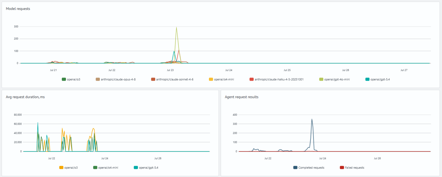The width and height of the screenshot is (442, 177).
Task: Click the Avg request duration, ms title
Action: click(25, 97)
